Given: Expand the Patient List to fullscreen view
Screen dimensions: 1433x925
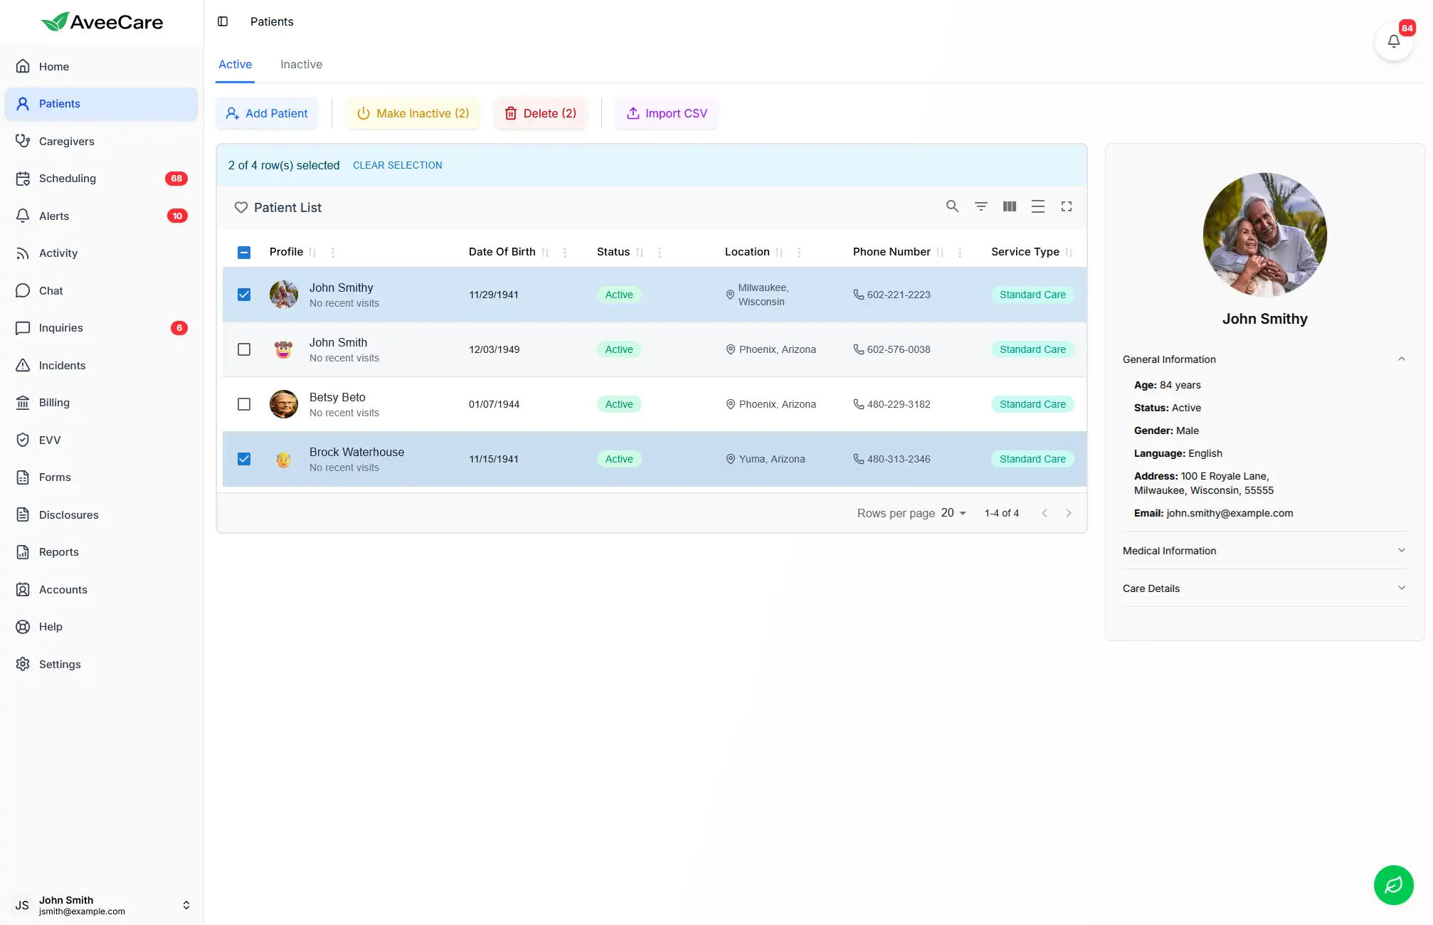Looking at the screenshot, I should click(x=1067, y=206).
